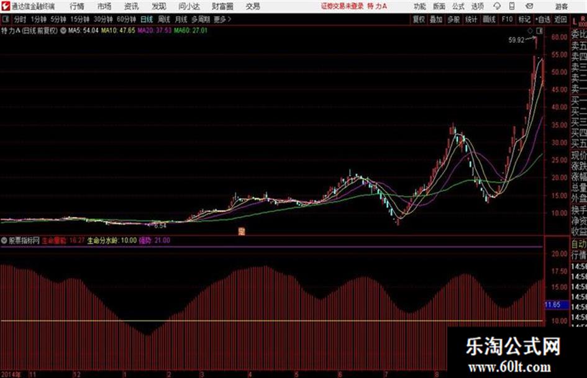Viewport: 587px width, 378px height.
Task: Open the 版面 menu
Action: tap(439, 6)
